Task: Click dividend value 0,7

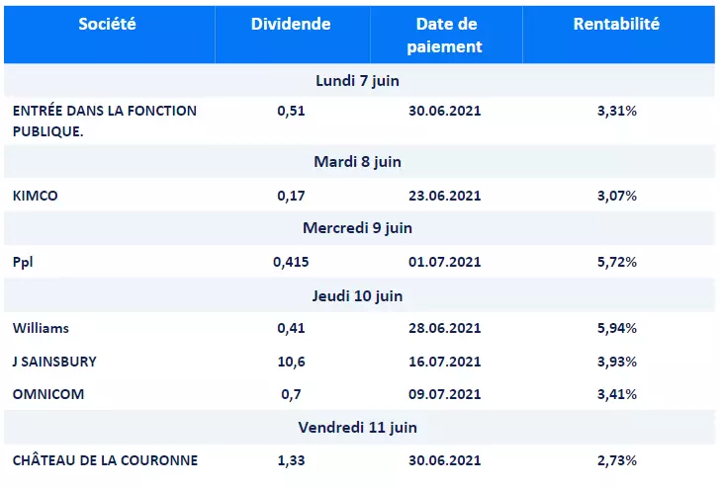Action: pos(291,394)
